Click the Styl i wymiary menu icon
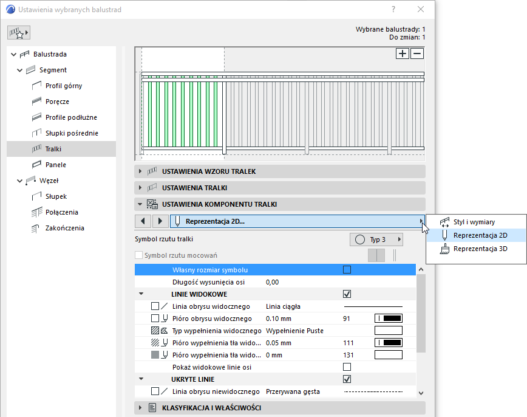 (x=444, y=222)
